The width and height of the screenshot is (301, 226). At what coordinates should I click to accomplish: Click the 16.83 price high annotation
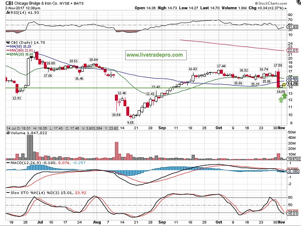click(x=193, y=69)
